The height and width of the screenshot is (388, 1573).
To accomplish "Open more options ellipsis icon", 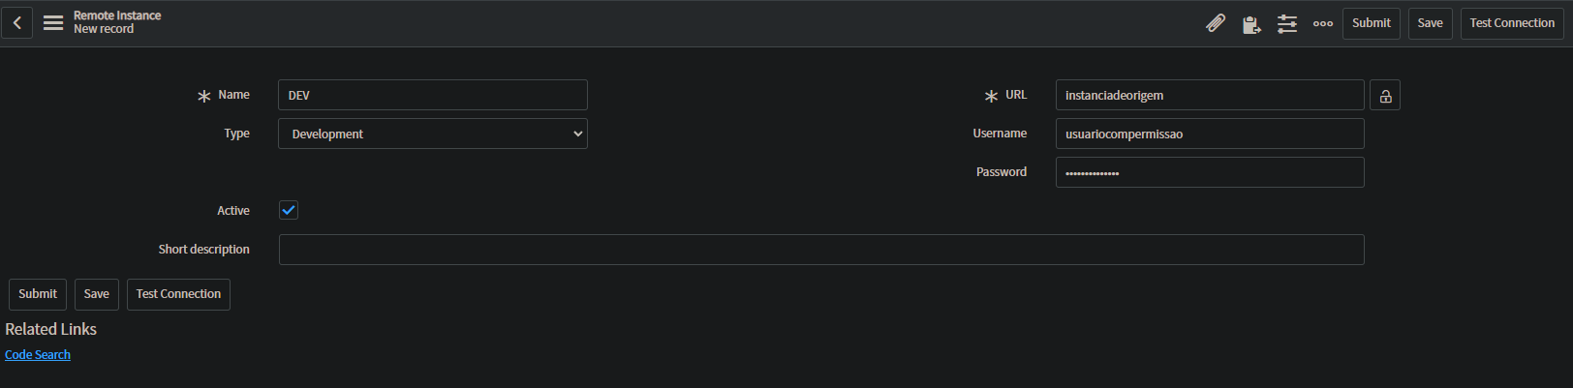I will click(x=1323, y=23).
